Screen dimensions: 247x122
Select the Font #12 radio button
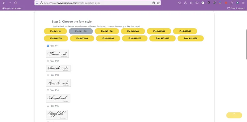[x=48, y=61]
